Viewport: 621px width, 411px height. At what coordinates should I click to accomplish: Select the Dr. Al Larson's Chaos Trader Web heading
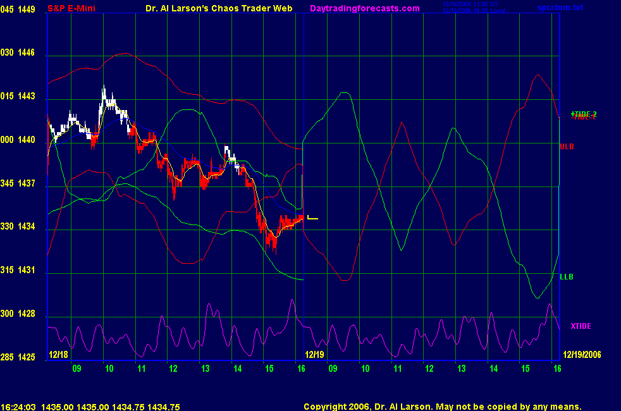pos(219,8)
